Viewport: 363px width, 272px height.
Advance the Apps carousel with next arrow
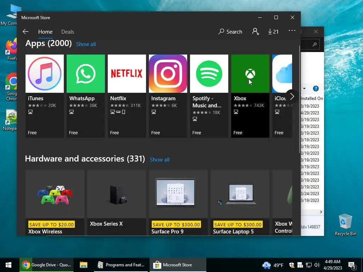pyautogui.click(x=292, y=96)
